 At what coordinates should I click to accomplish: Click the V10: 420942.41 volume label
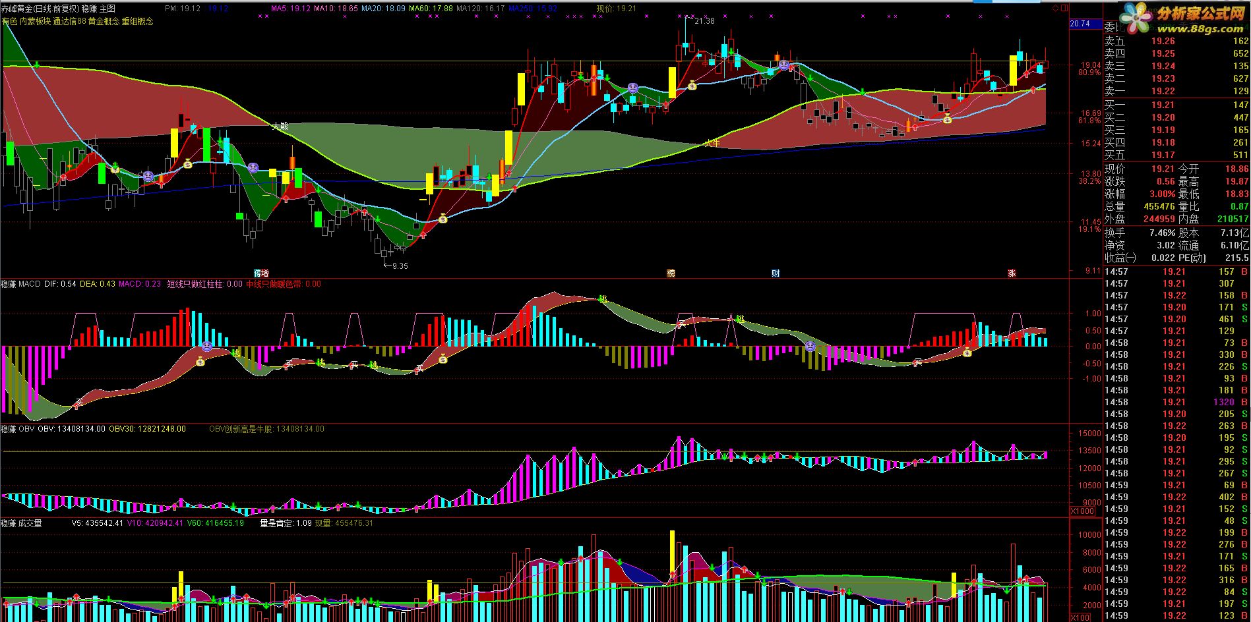(155, 523)
